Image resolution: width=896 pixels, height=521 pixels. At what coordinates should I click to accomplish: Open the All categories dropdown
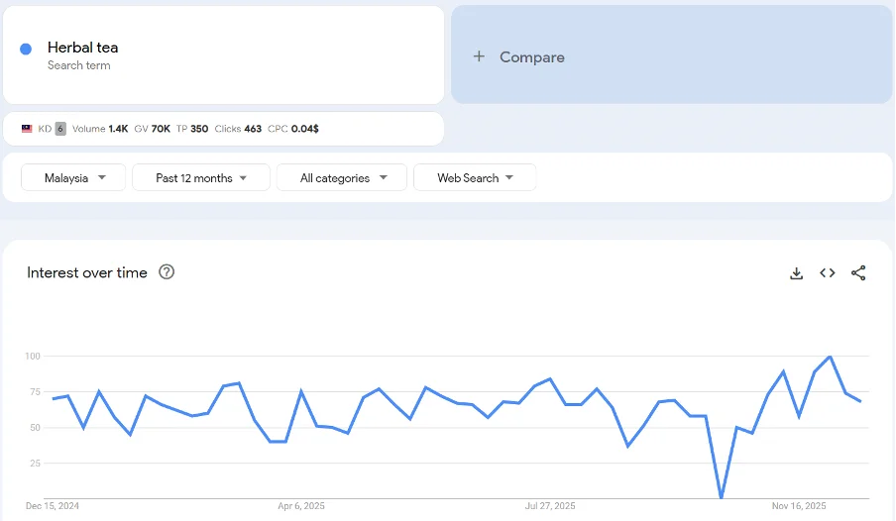[x=342, y=178]
